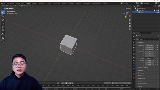This screenshot has width=160, height=90.
Task: Select the Select Box tool
Action: coord(3,12)
